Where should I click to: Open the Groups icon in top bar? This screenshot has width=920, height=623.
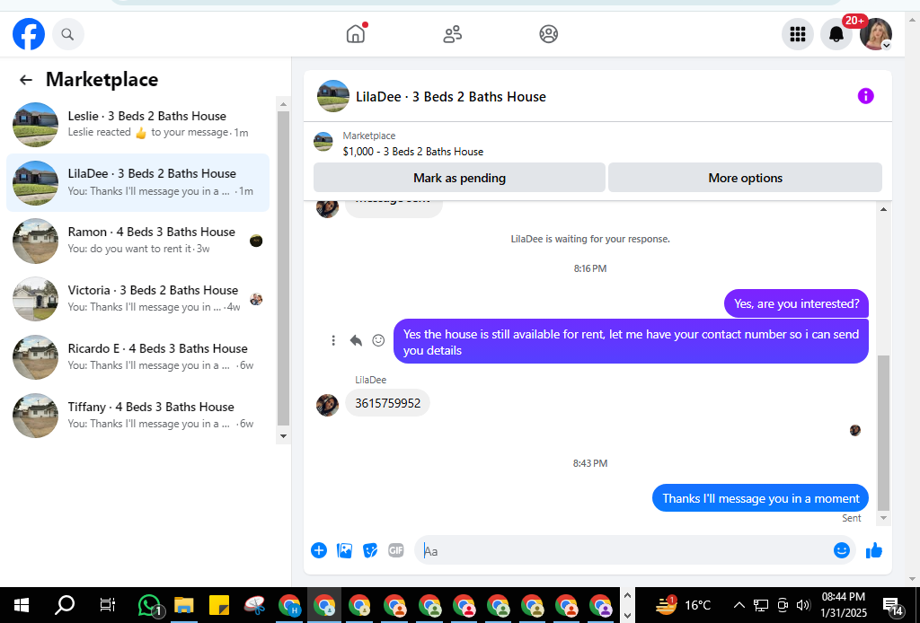[x=549, y=34]
